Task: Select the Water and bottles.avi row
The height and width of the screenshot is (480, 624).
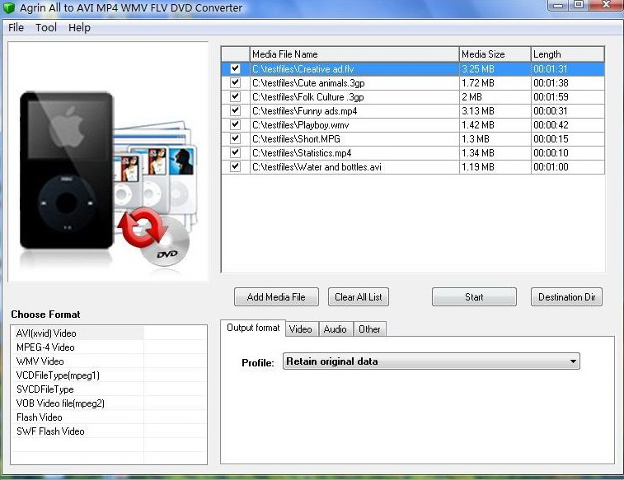Action: tap(413, 167)
